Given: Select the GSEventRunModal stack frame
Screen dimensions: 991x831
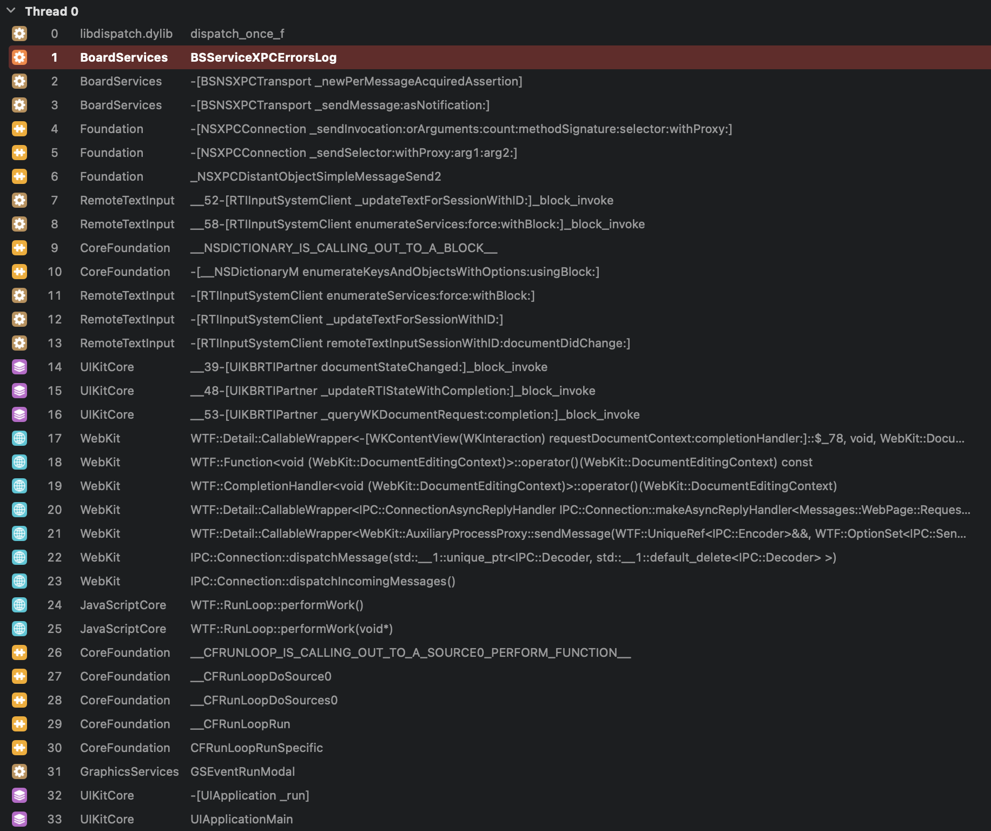Looking at the screenshot, I should [x=242, y=771].
